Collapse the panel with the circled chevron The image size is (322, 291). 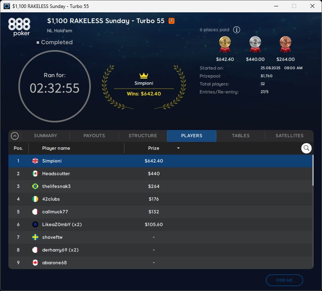tap(15, 136)
